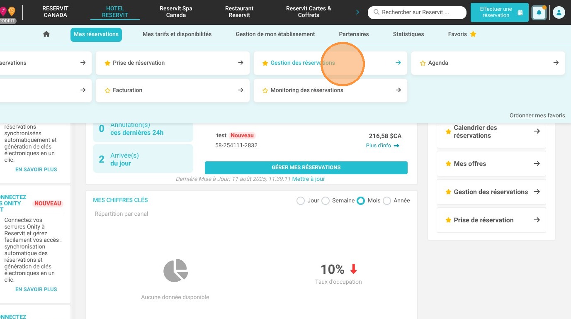Expand more establishments with the top chevron
Screen dimensions: 571x319
click(357, 12)
